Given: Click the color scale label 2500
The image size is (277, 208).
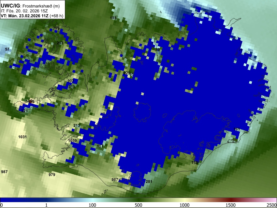Looking at the screenshot, I should pyautogui.click(x=272, y=205).
